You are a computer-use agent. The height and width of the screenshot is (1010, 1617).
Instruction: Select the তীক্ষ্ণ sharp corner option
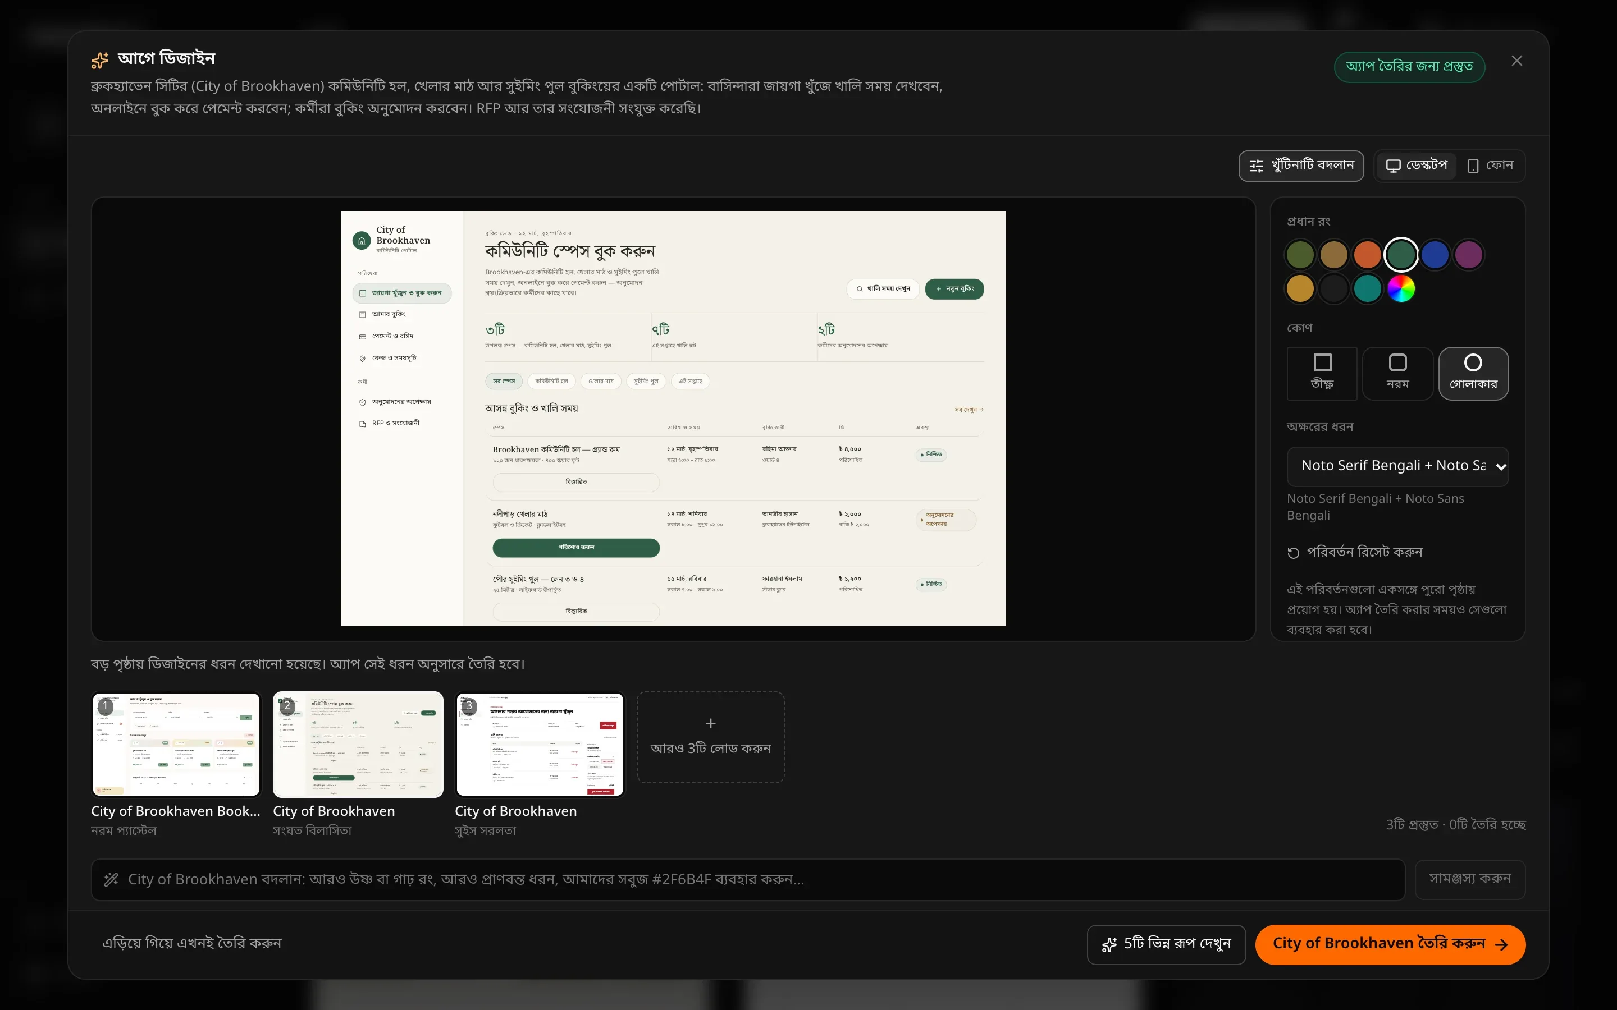pos(1322,373)
